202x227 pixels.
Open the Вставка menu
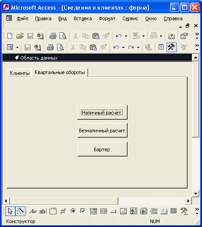pos(83,18)
